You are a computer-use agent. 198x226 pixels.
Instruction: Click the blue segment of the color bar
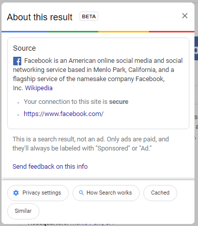click(24, 31)
